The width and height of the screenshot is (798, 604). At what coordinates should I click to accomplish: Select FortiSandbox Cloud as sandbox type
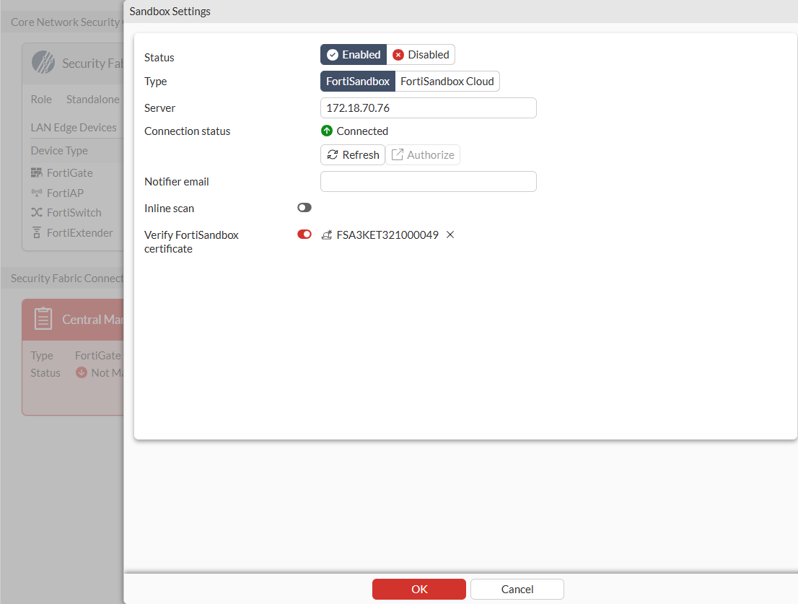click(x=447, y=81)
